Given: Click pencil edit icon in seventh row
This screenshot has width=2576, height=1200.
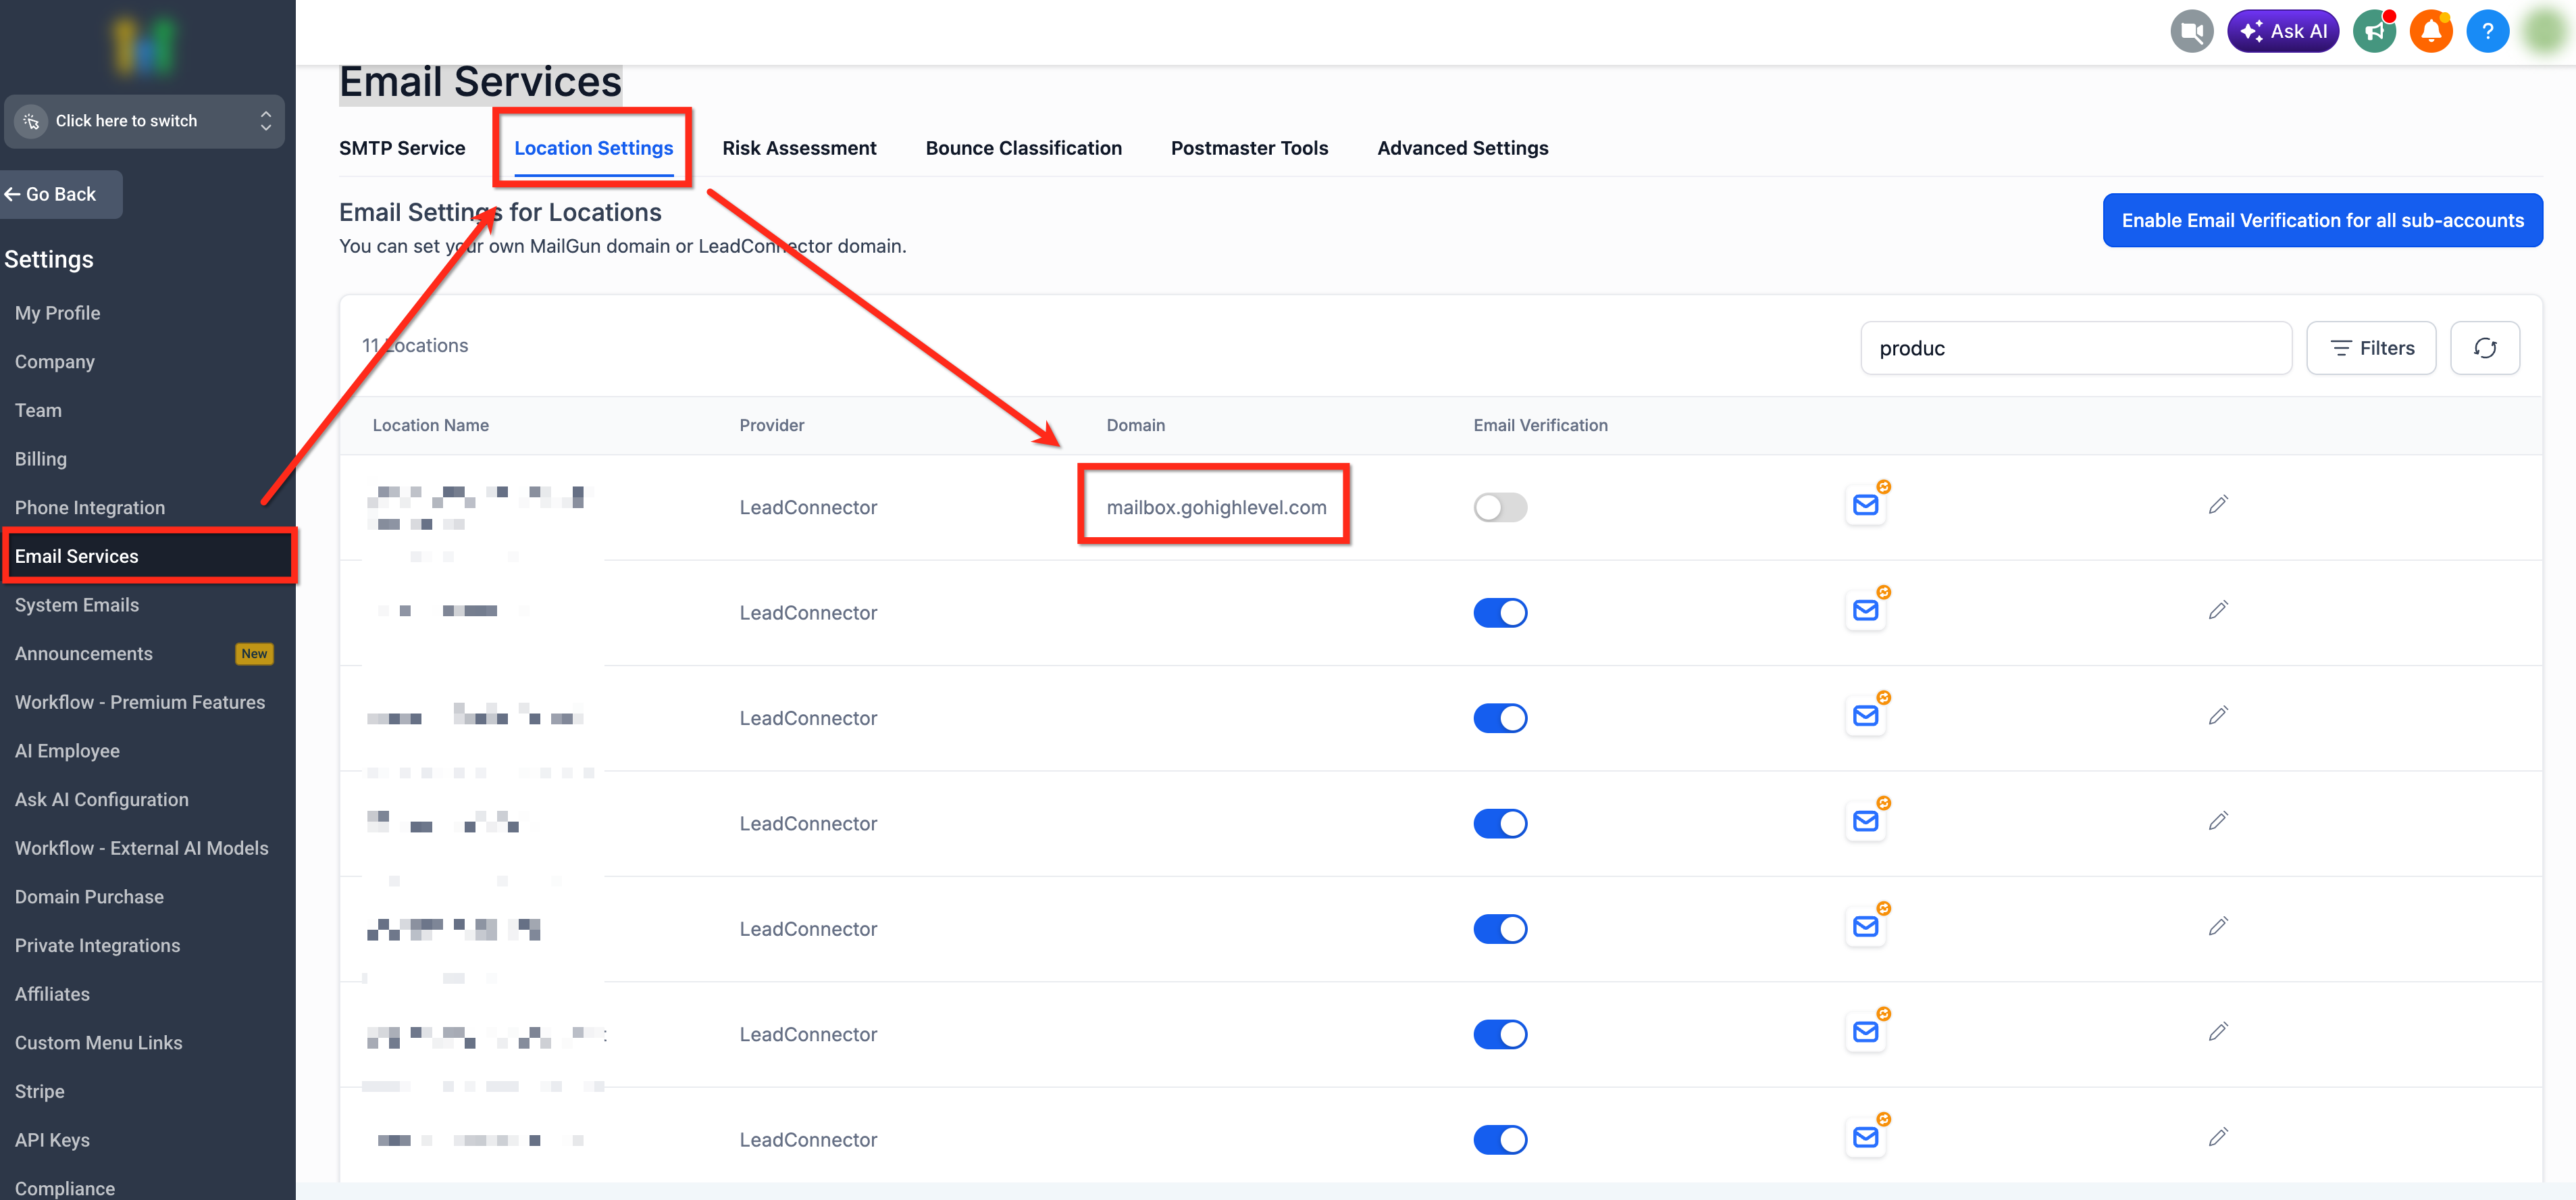Looking at the screenshot, I should point(2218,1137).
